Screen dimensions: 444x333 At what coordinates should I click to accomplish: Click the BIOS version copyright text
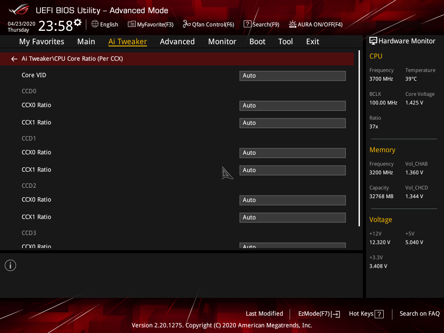click(x=222, y=325)
